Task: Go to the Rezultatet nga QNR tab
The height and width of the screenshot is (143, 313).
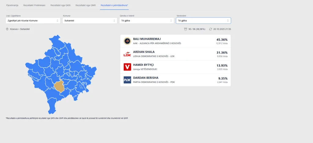Action: tap(86, 5)
